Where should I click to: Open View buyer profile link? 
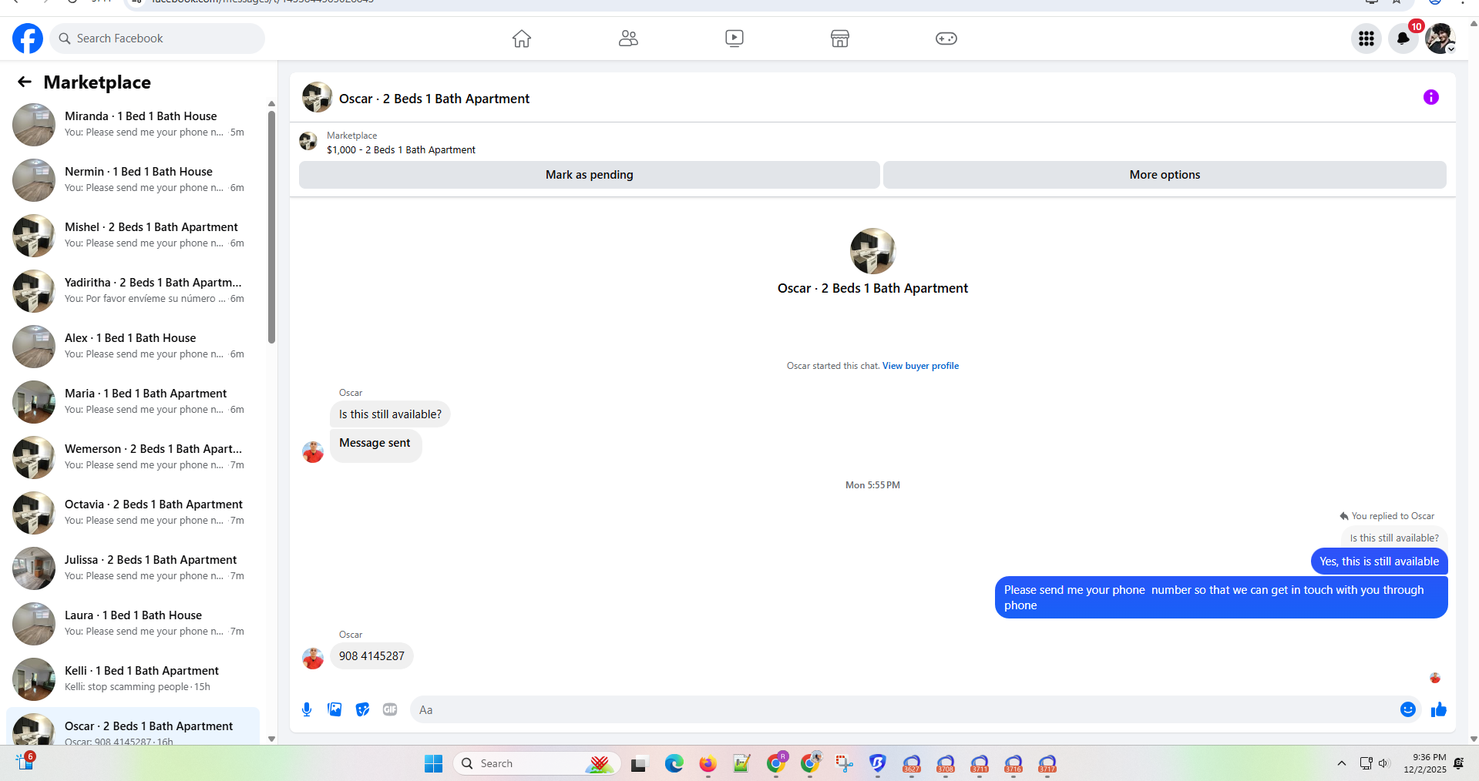[x=920, y=366]
